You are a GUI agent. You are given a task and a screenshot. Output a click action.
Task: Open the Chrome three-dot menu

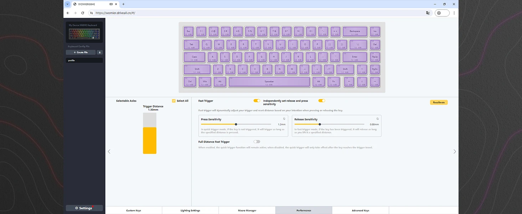[454, 13]
